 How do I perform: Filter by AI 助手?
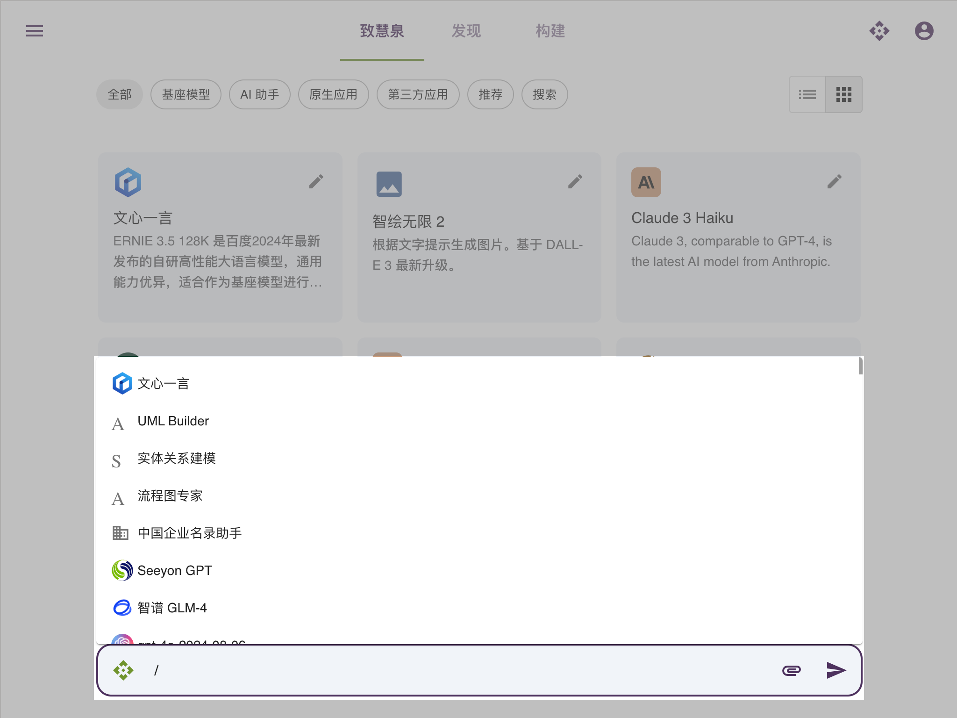[260, 94]
